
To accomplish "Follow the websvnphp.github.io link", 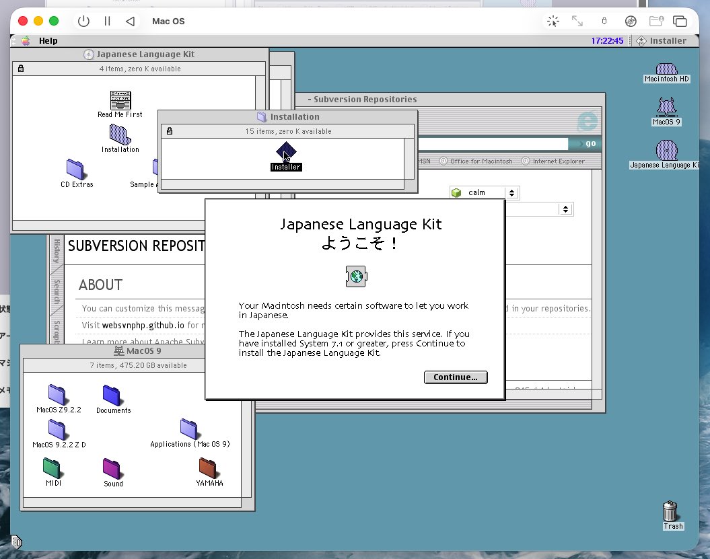I will click(143, 325).
